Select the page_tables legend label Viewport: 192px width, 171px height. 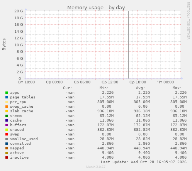(x=23, y=97)
